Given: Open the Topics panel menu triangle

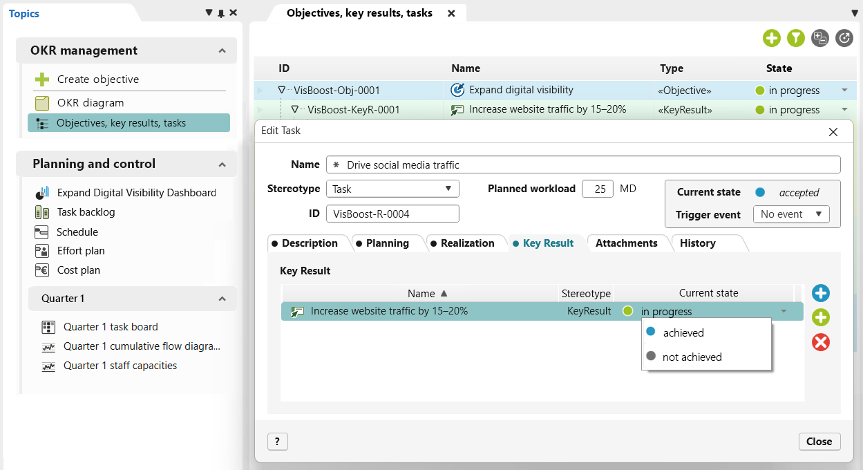Looking at the screenshot, I should pyautogui.click(x=209, y=13).
